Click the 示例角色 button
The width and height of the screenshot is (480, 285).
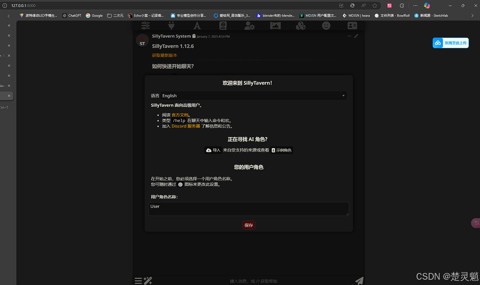pyautogui.click(x=282, y=150)
